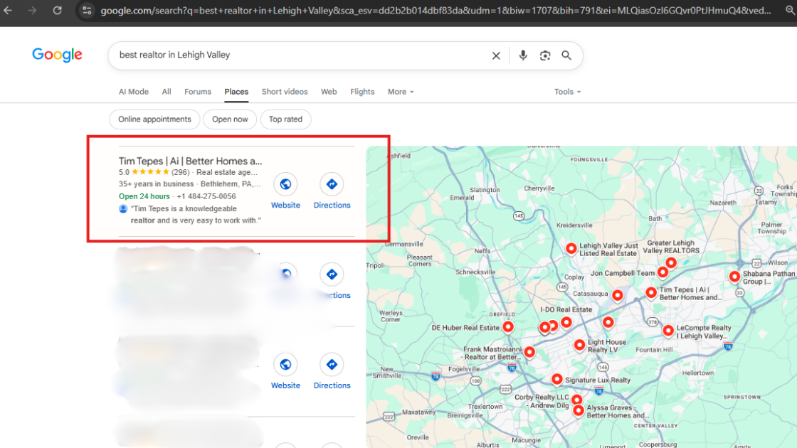Select the I-DO Real Estate map pin
The width and height of the screenshot is (797, 448).
tap(566, 321)
